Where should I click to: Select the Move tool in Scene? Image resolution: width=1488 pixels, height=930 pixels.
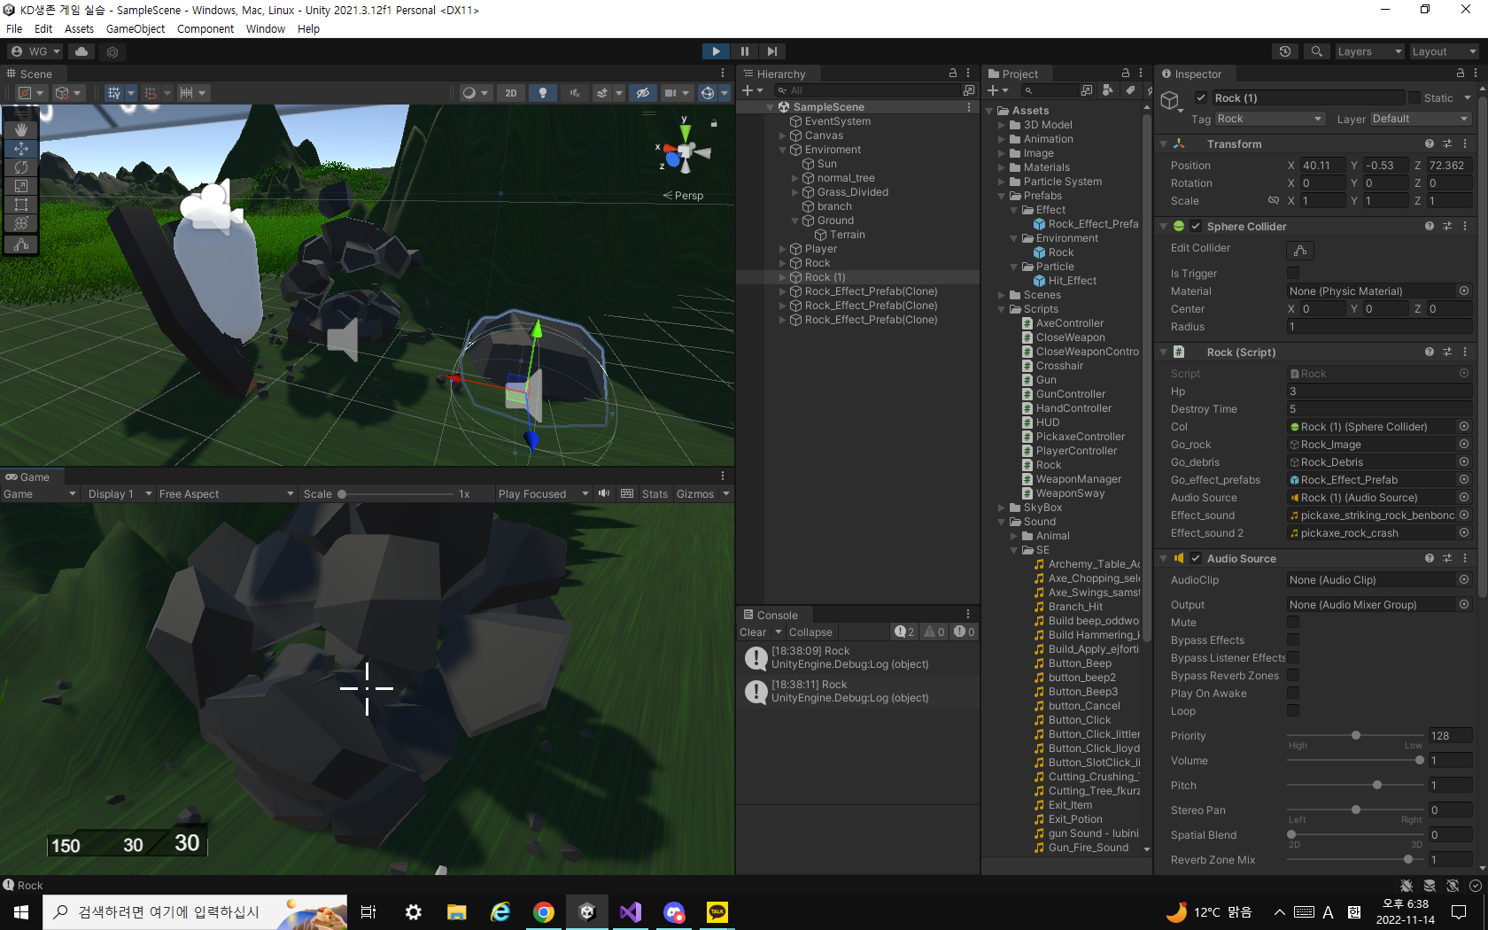pyautogui.click(x=21, y=149)
